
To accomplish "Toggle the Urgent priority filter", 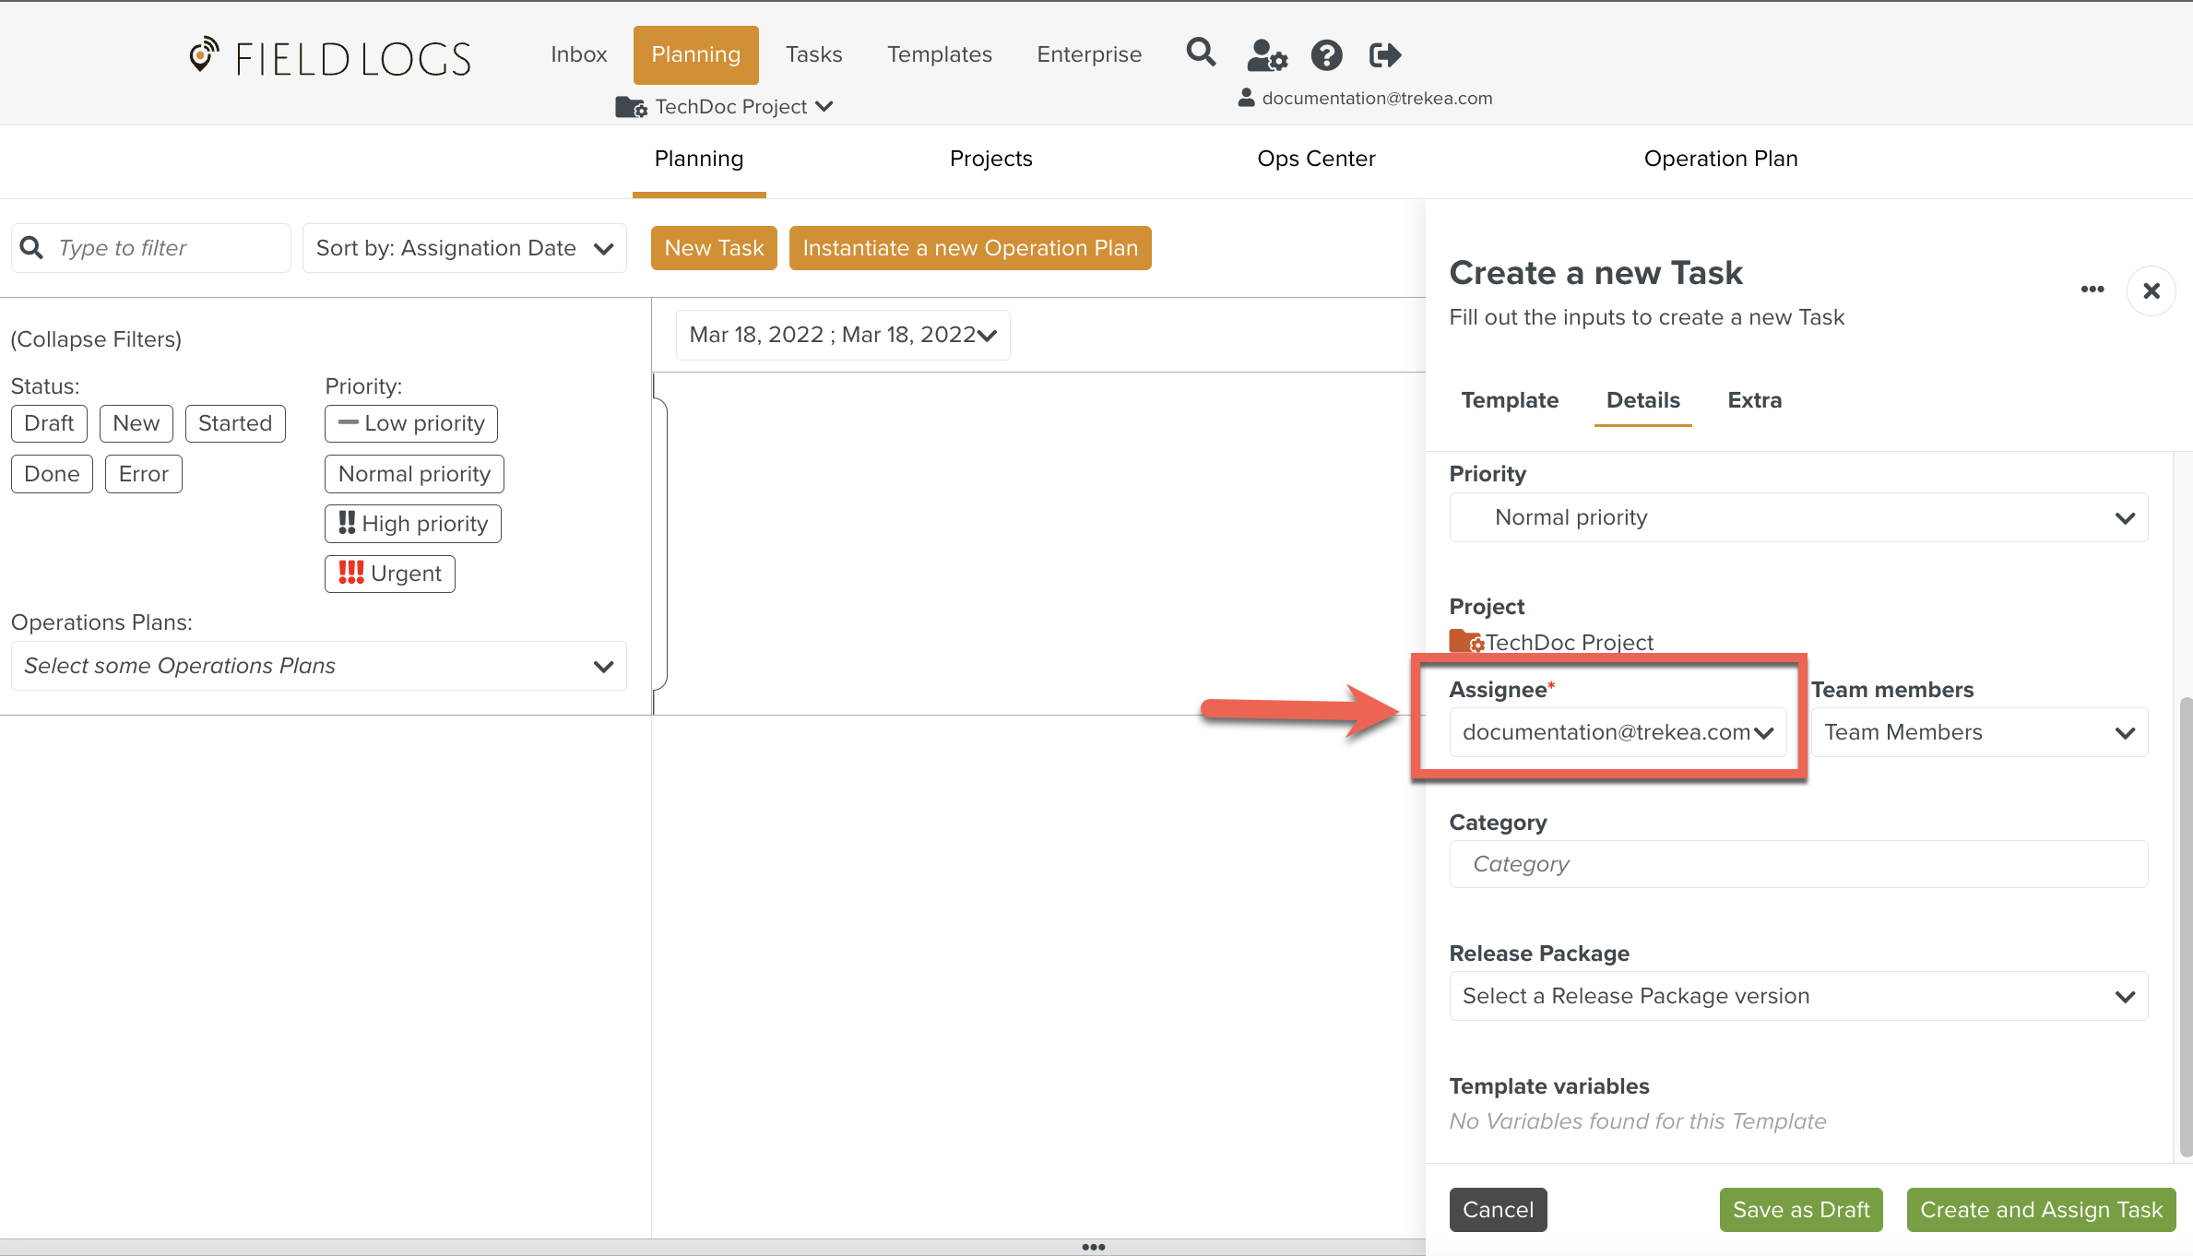I will pos(390,574).
